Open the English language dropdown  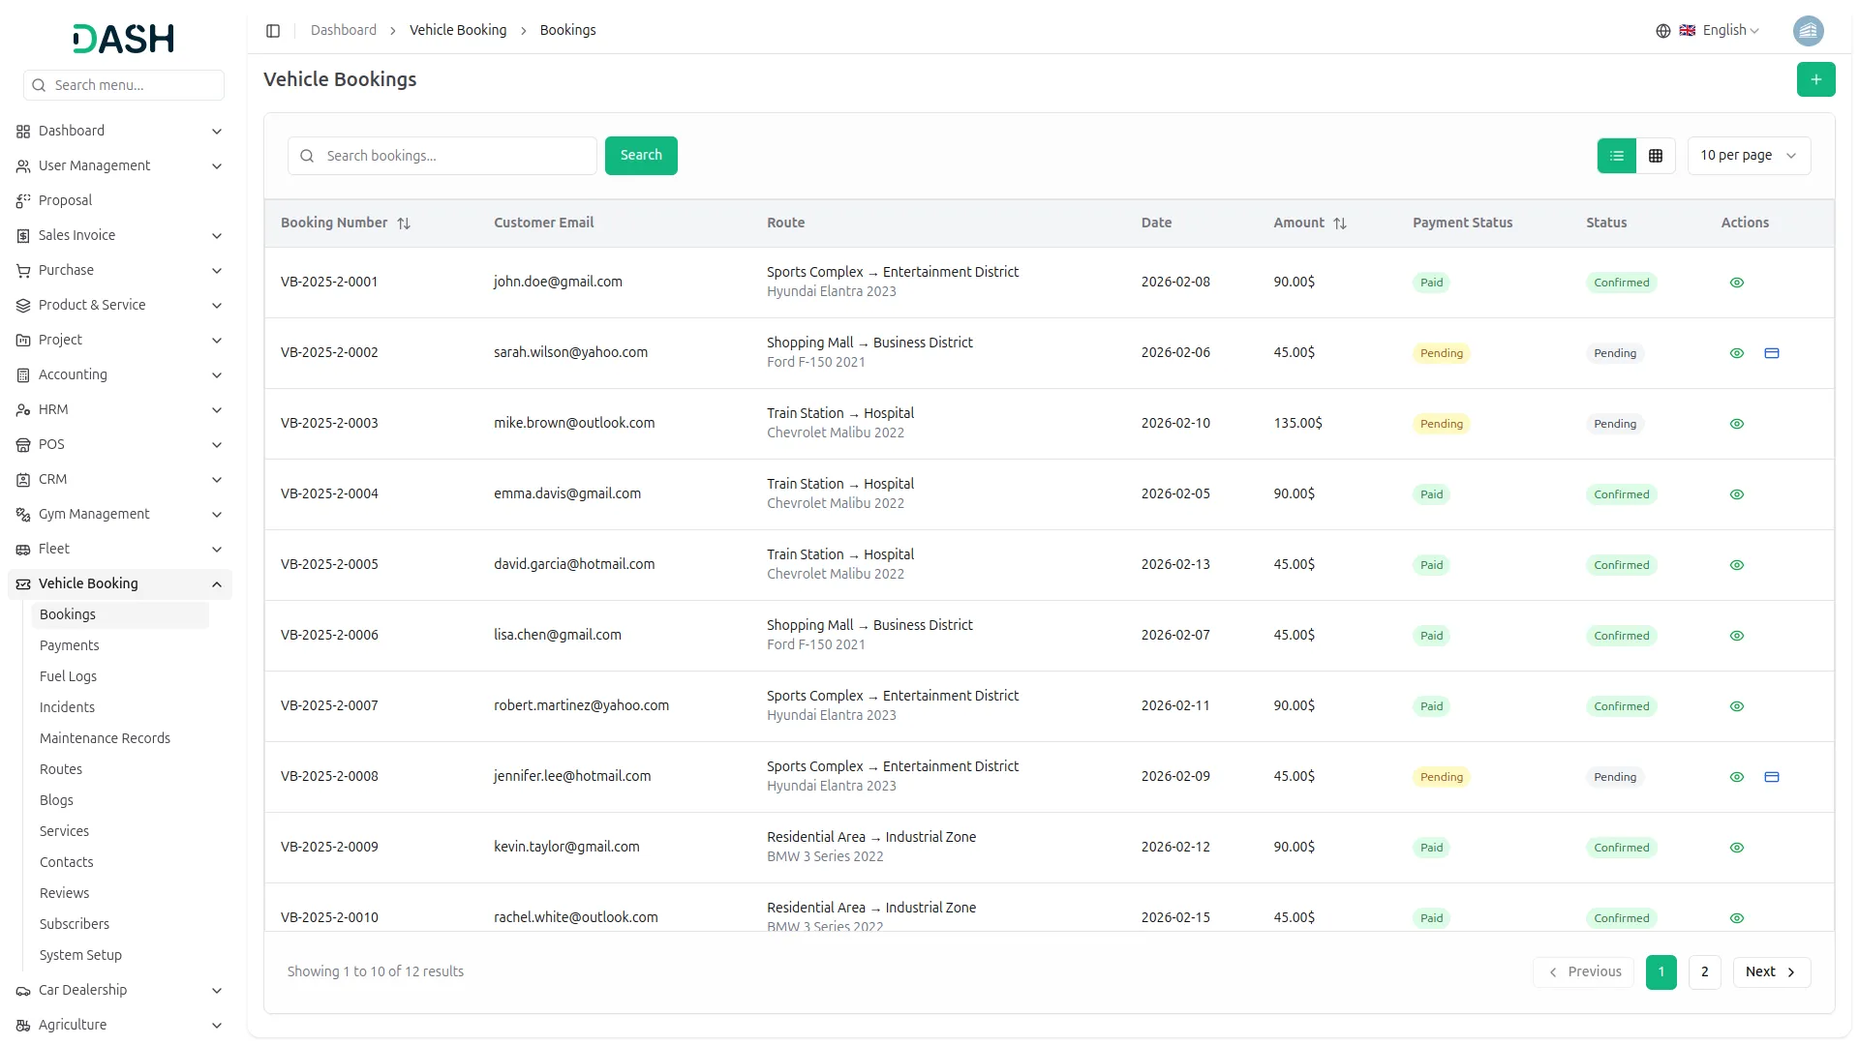click(x=1720, y=31)
